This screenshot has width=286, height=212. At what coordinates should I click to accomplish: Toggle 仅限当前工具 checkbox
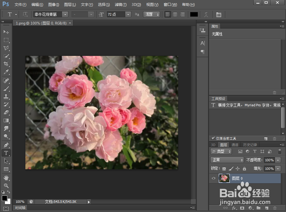pyautogui.click(x=213, y=138)
